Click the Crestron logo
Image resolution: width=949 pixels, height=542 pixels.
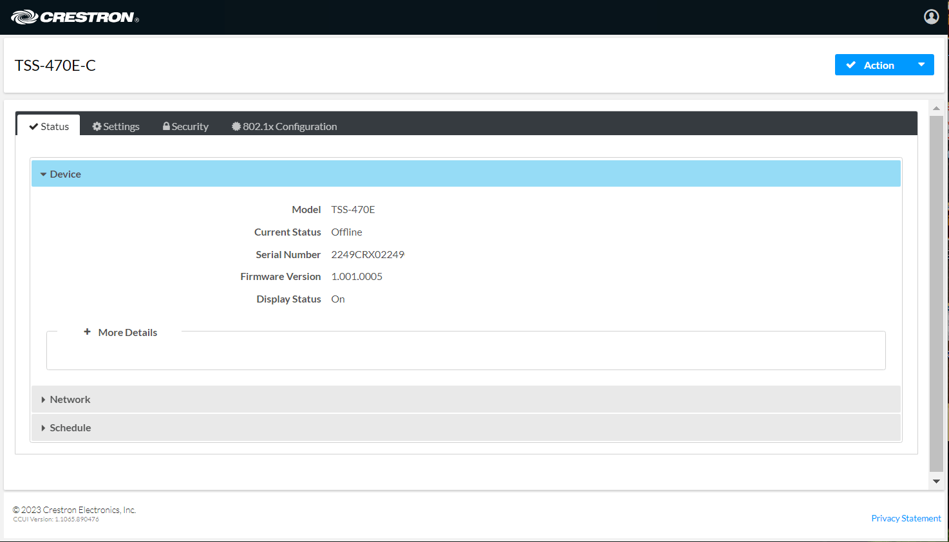click(x=75, y=17)
